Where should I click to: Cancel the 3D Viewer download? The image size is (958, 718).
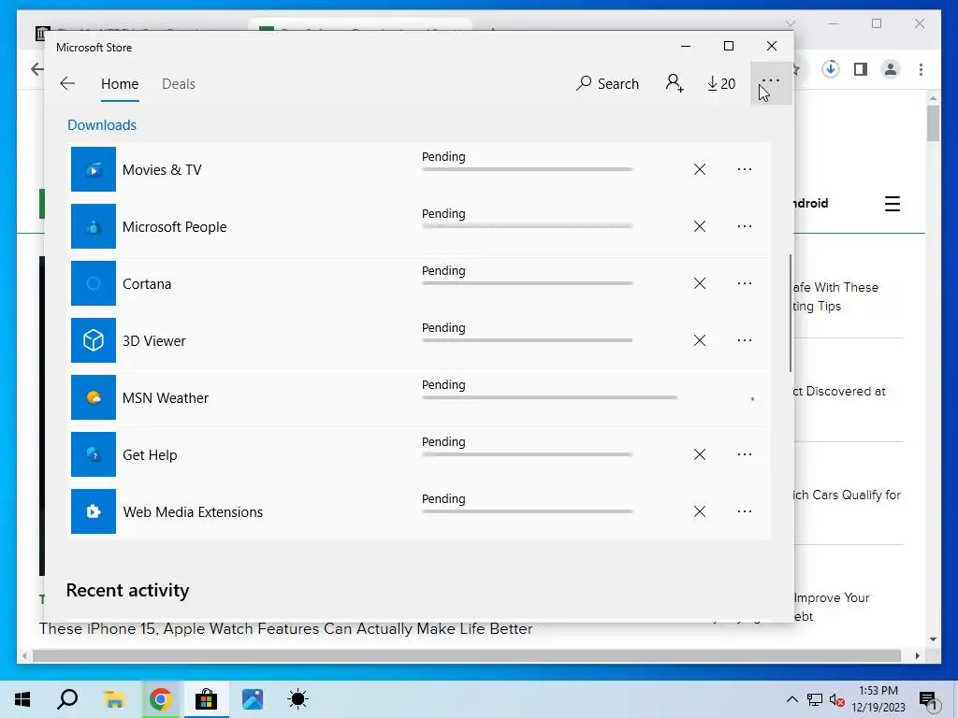[700, 340]
